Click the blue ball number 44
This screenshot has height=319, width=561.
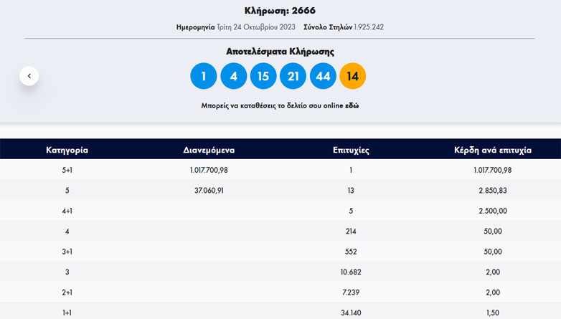click(x=323, y=76)
